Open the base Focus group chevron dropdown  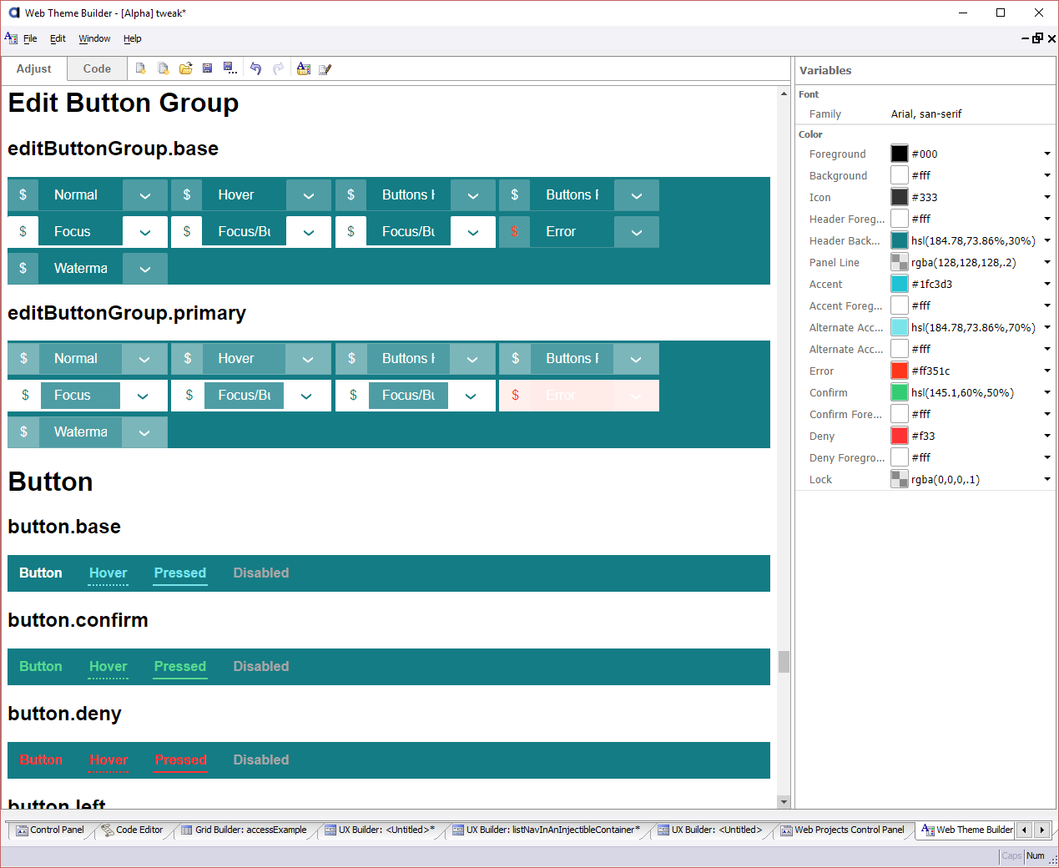145,232
